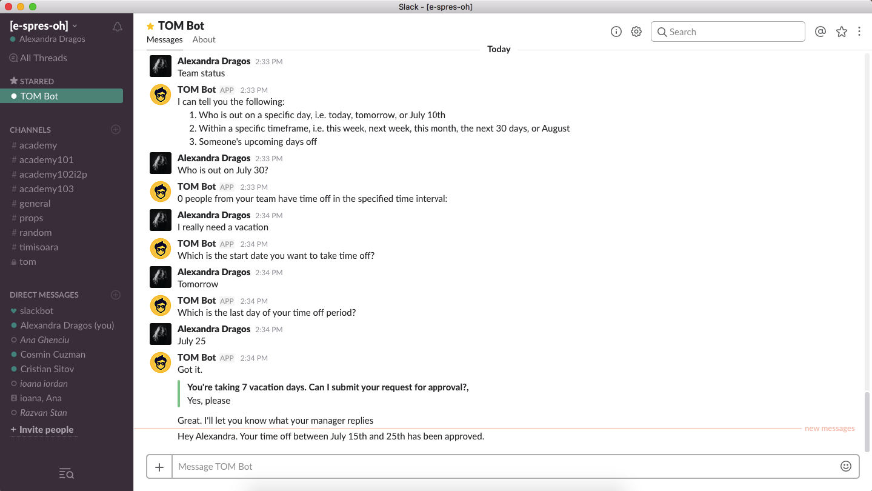Open Alexandra Dragos (you) direct message
Screen dimensions: 872x491
pyautogui.click(x=67, y=326)
